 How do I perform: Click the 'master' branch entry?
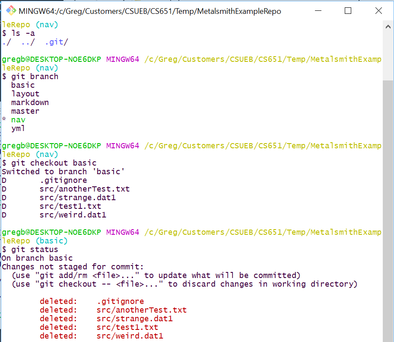pos(25,111)
